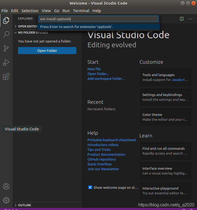Click Add workspace folder... link
Image resolution: width=197 pixels, height=210 pixels.
pyautogui.click(x=106, y=79)
